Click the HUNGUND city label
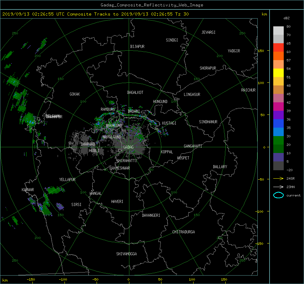Viewport: 304px width, 284px height. click(x=160, y=102)
